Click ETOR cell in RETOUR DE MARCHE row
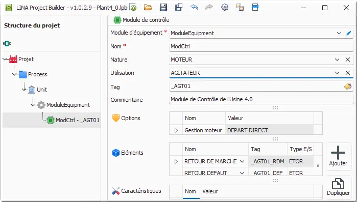 [x=300, y=161]
